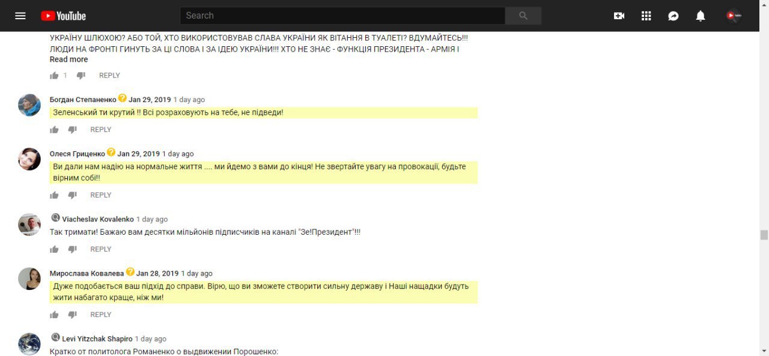Reply to the all-caps top comment
The height and width of the screenshot is (356, 769).
point(109,76)
